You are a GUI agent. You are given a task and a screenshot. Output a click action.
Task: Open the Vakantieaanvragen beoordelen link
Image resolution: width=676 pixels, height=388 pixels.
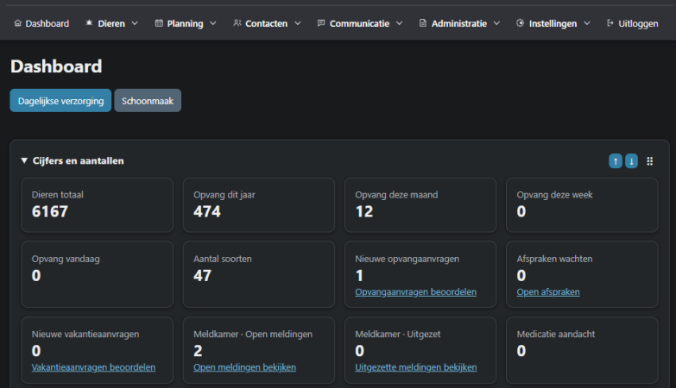click(x=93, y=367)
